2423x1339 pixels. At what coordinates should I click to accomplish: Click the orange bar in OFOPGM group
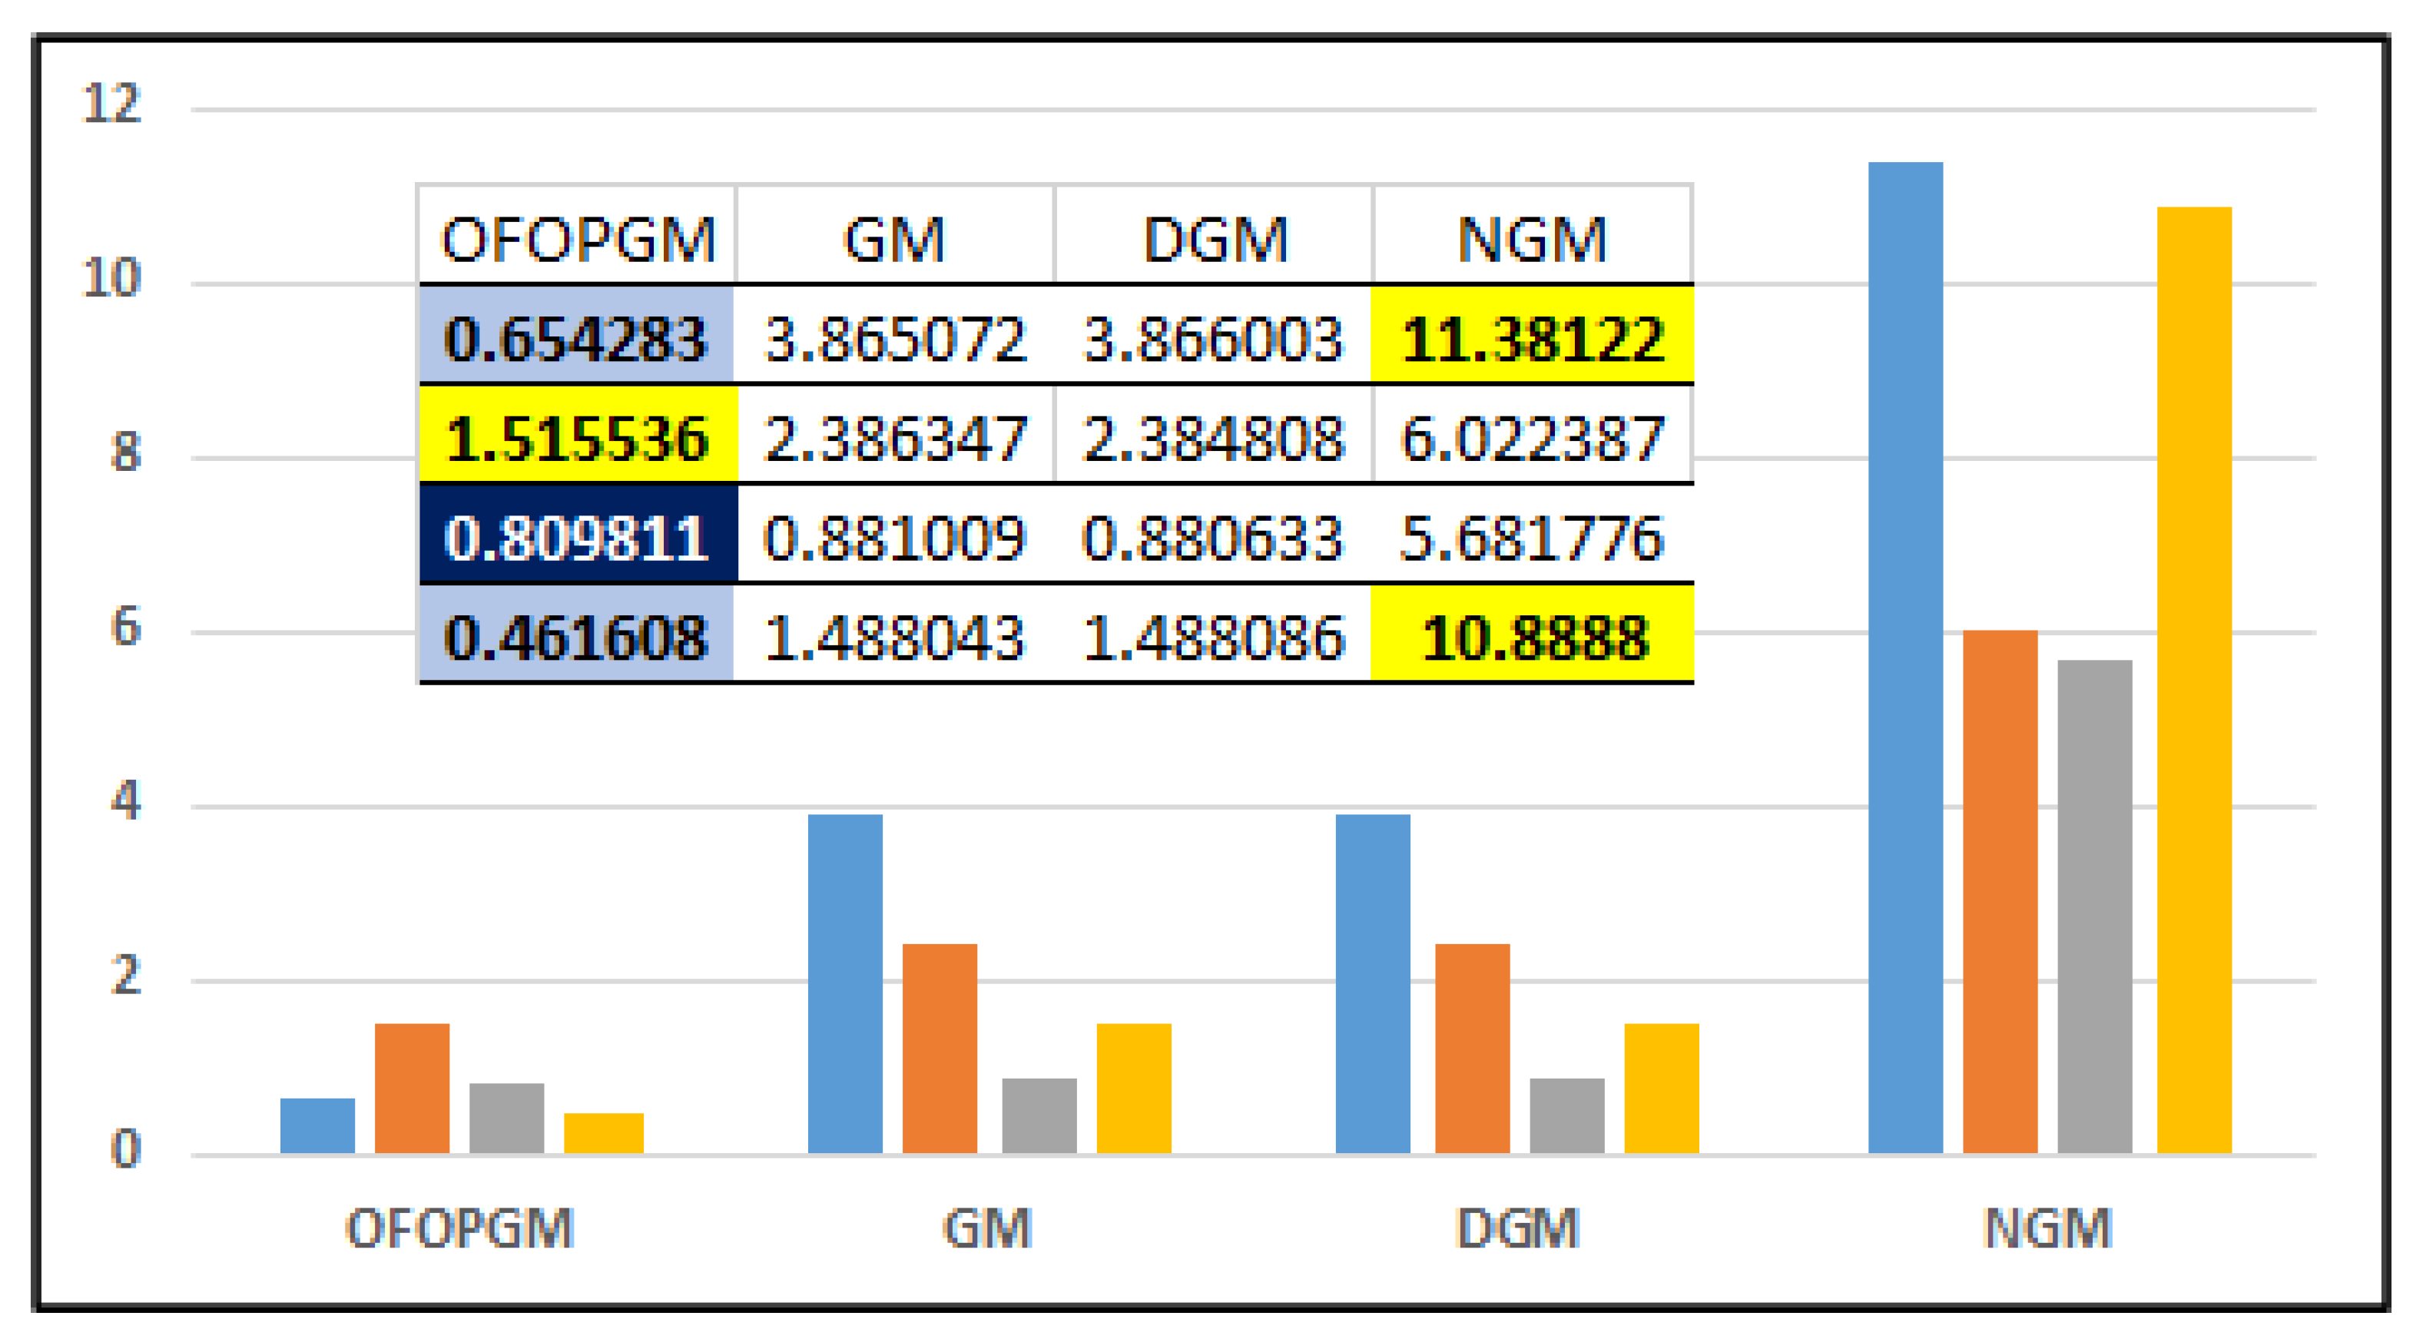[412, 1088]
